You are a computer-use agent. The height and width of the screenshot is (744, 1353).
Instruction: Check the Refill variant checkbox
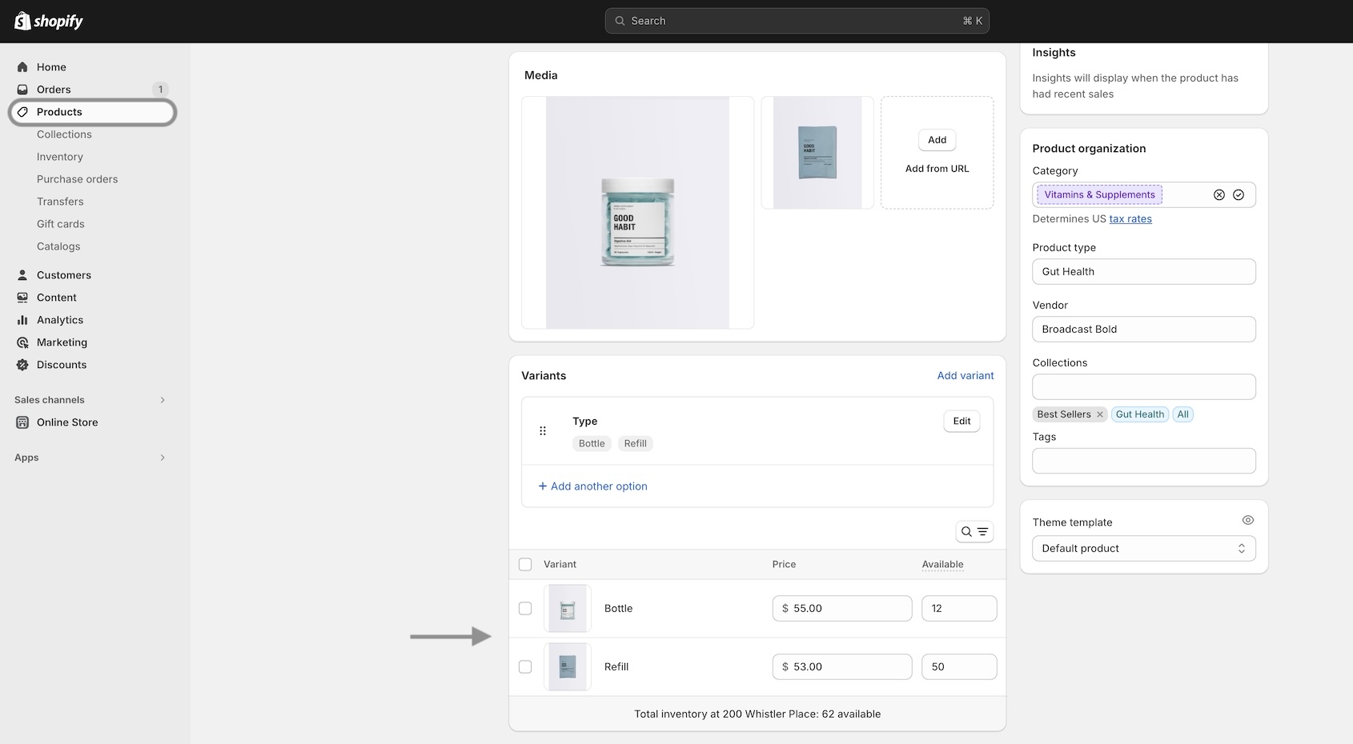(525, 667)
